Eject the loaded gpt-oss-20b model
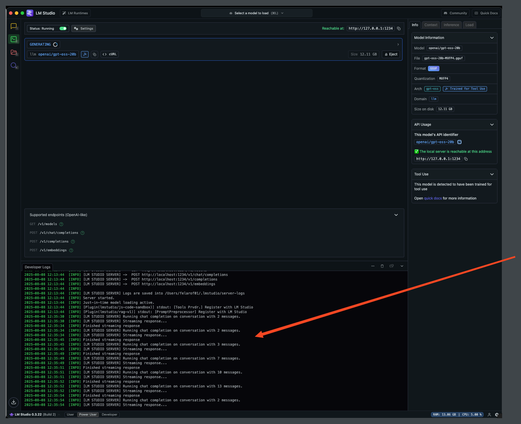Screen dimensions: 521x424 391,54
